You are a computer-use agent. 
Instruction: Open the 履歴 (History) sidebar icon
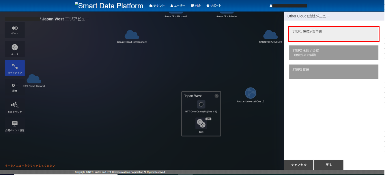point(15,87)
